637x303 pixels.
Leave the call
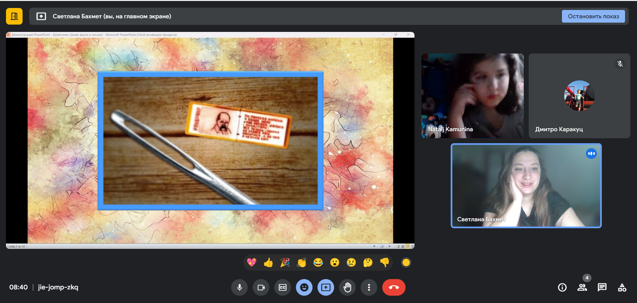394,287
